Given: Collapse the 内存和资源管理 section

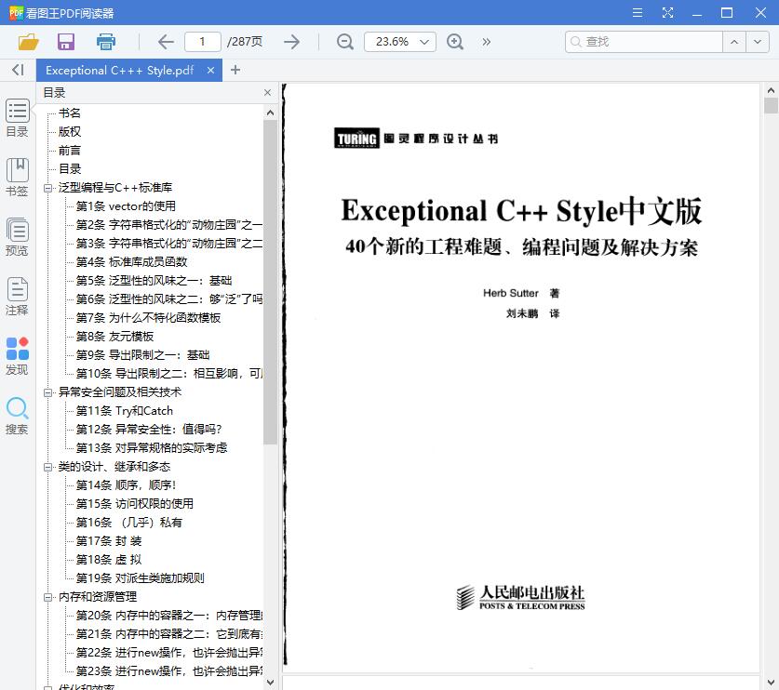Looking at the screenshot, I should pyautogui.click(x=47, y=597).
